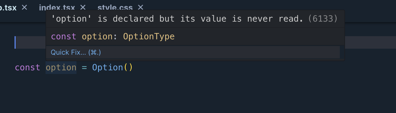Click the blue cursor line indicator at left

[x=15, y=42]
